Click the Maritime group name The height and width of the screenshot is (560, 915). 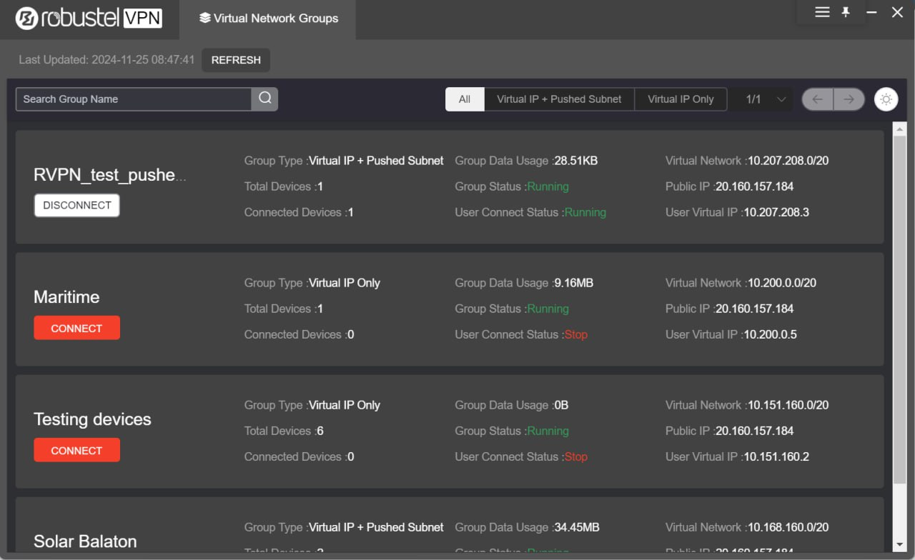click(x=66, y=297)
